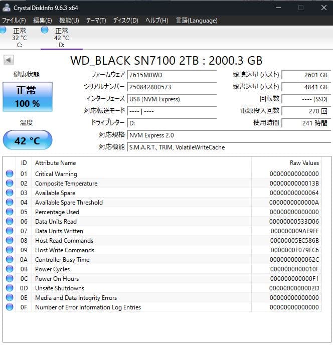Click the power on count value 270 回
The height and width of the screenshot is (345, 333).
[306, 111]
